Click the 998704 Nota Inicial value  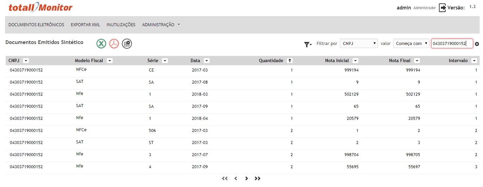point(351,155)
